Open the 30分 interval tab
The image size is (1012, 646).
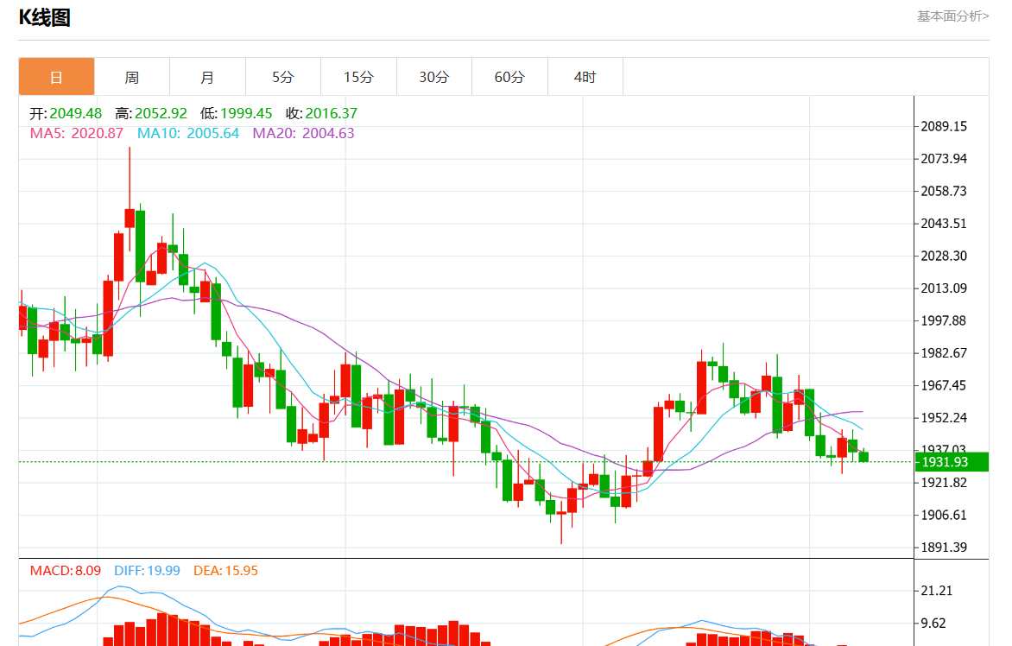pos(434,77)
